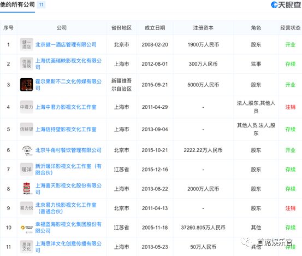Click the 2011-04-13 date cell
This screenshot has height=256, width=302.
pos(155,208)
